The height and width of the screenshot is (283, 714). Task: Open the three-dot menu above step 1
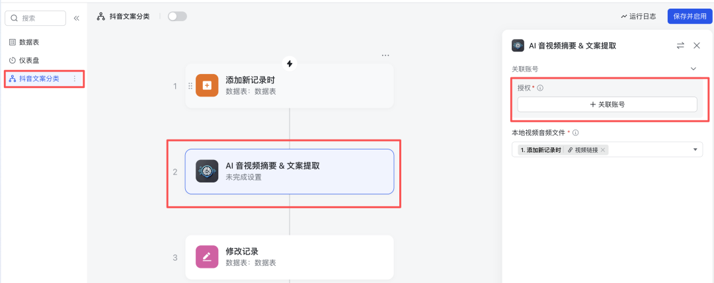point(385,55)
